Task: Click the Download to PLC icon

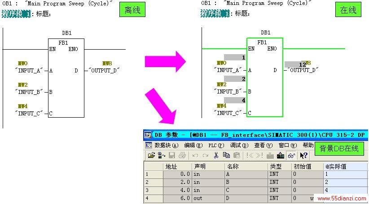Action: 281,155
